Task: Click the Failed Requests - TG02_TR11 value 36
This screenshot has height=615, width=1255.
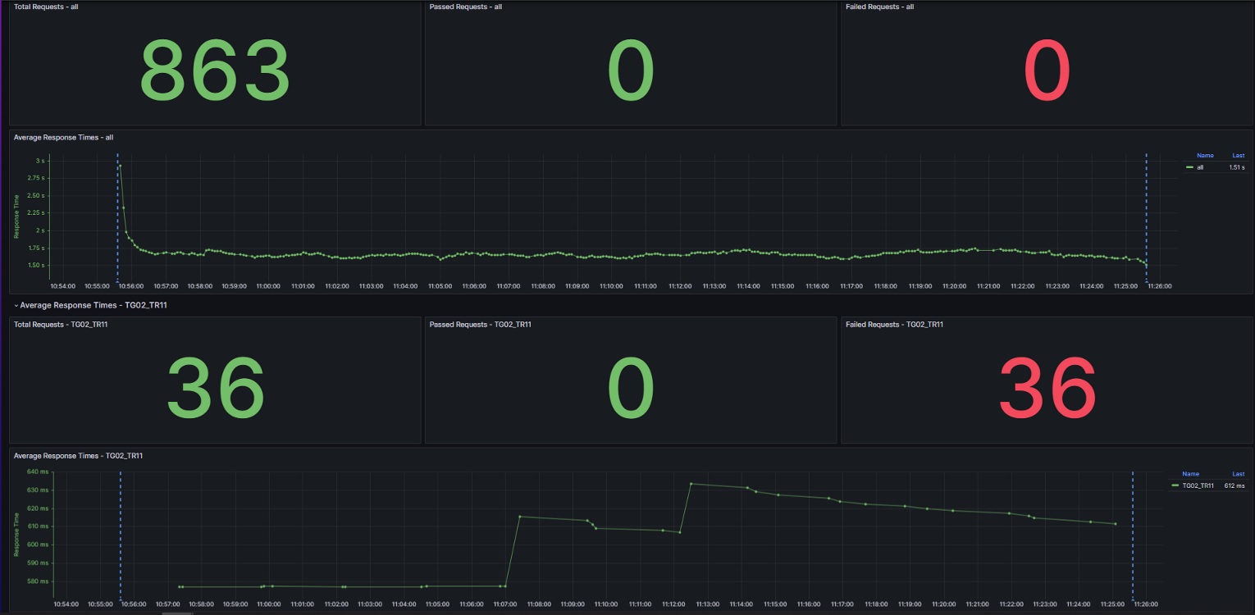Action: (1047, 387)
